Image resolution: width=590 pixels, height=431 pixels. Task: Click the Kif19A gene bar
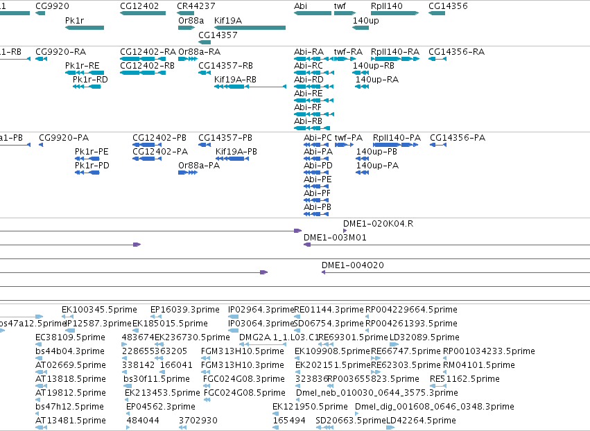coord(250,28)
